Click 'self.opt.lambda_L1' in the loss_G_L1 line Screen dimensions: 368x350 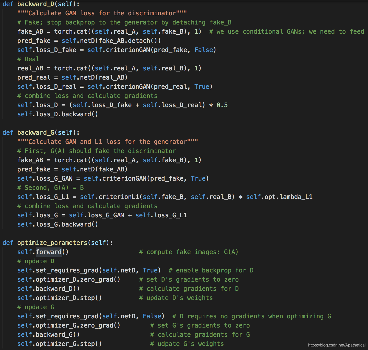coord(279,197)
